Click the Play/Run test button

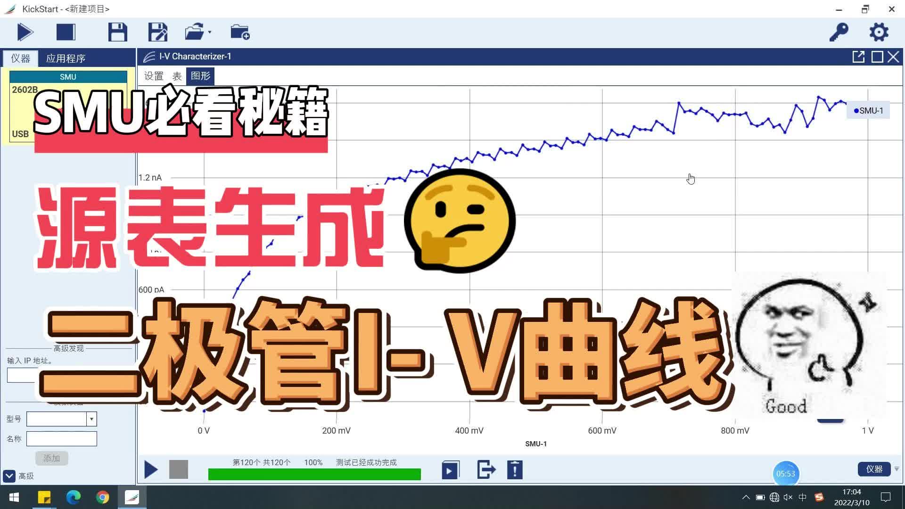(25, 33)
